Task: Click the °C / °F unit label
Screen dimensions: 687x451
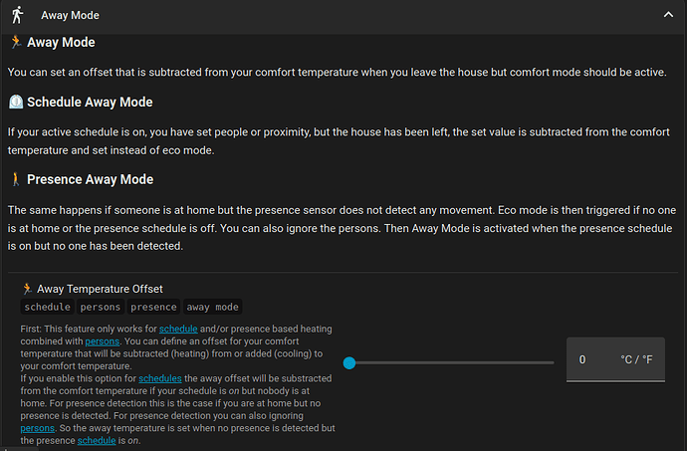Action: [636, 359]
